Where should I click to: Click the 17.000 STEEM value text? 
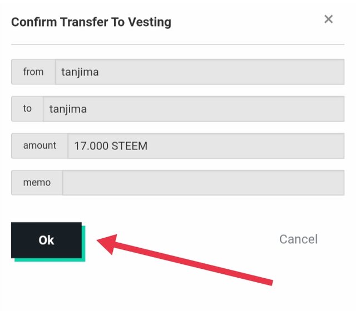pyautogui.click(x=111, y=146)
